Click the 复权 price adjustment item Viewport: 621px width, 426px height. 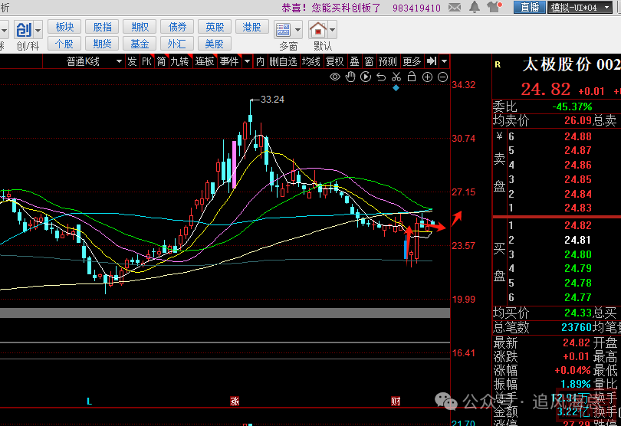pyautogui.click(x=335, y=61)
